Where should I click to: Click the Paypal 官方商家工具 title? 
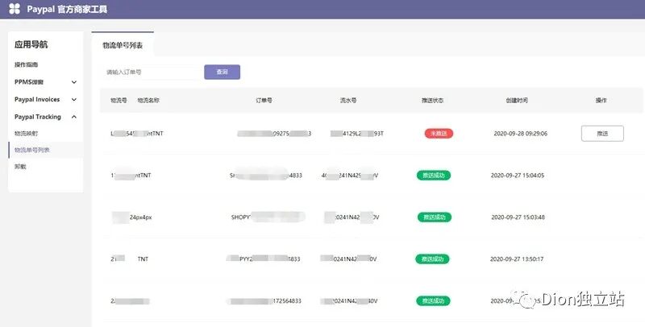click(67, 9)
